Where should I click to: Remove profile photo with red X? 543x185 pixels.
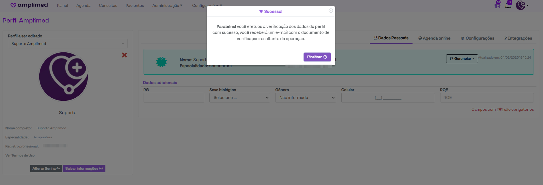tap(124, 55)
